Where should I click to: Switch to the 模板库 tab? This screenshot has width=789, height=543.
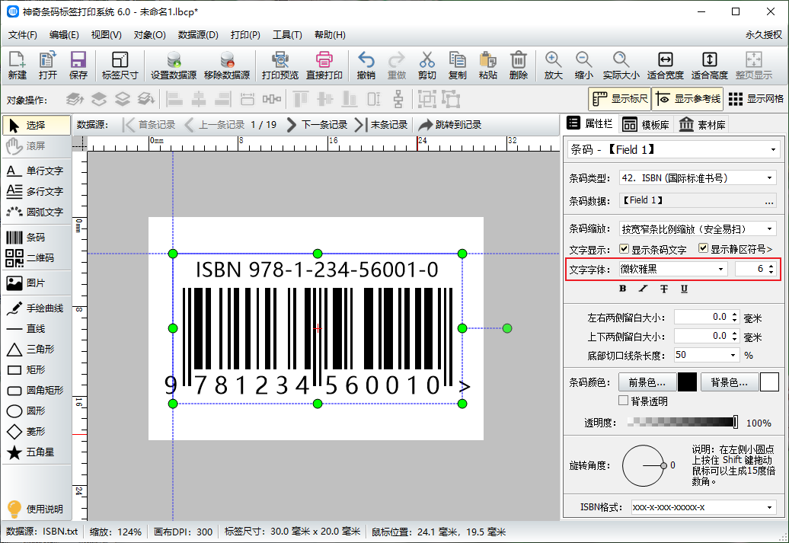(646, 124)
